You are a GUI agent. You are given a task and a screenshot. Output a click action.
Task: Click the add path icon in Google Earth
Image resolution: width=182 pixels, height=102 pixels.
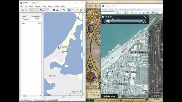click(140, 12)
